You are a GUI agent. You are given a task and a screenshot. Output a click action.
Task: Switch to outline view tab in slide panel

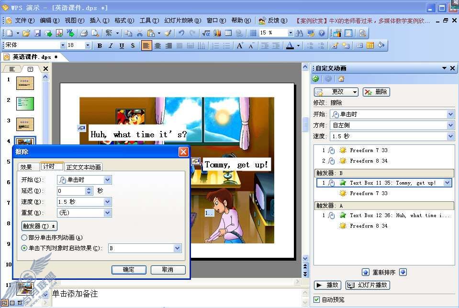point(12,69)
